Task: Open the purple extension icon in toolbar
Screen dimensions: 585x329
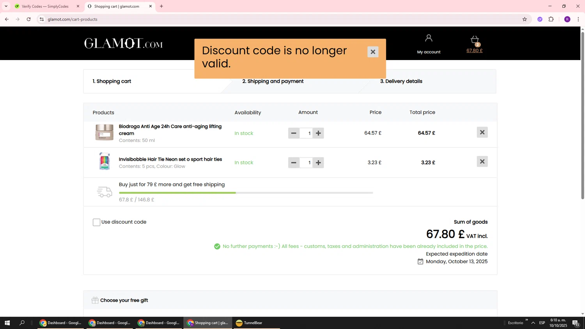Action: point(540,19)
